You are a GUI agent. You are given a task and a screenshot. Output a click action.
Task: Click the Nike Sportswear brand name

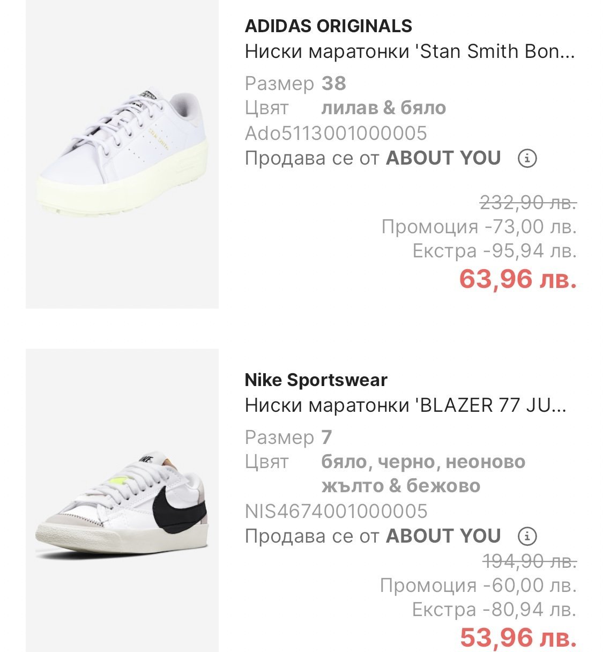[x=316, y=380]
